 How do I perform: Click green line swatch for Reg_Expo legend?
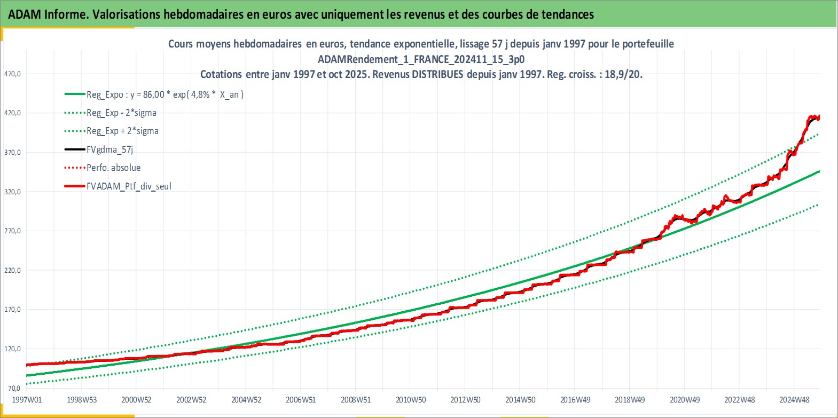pos(75,94)
